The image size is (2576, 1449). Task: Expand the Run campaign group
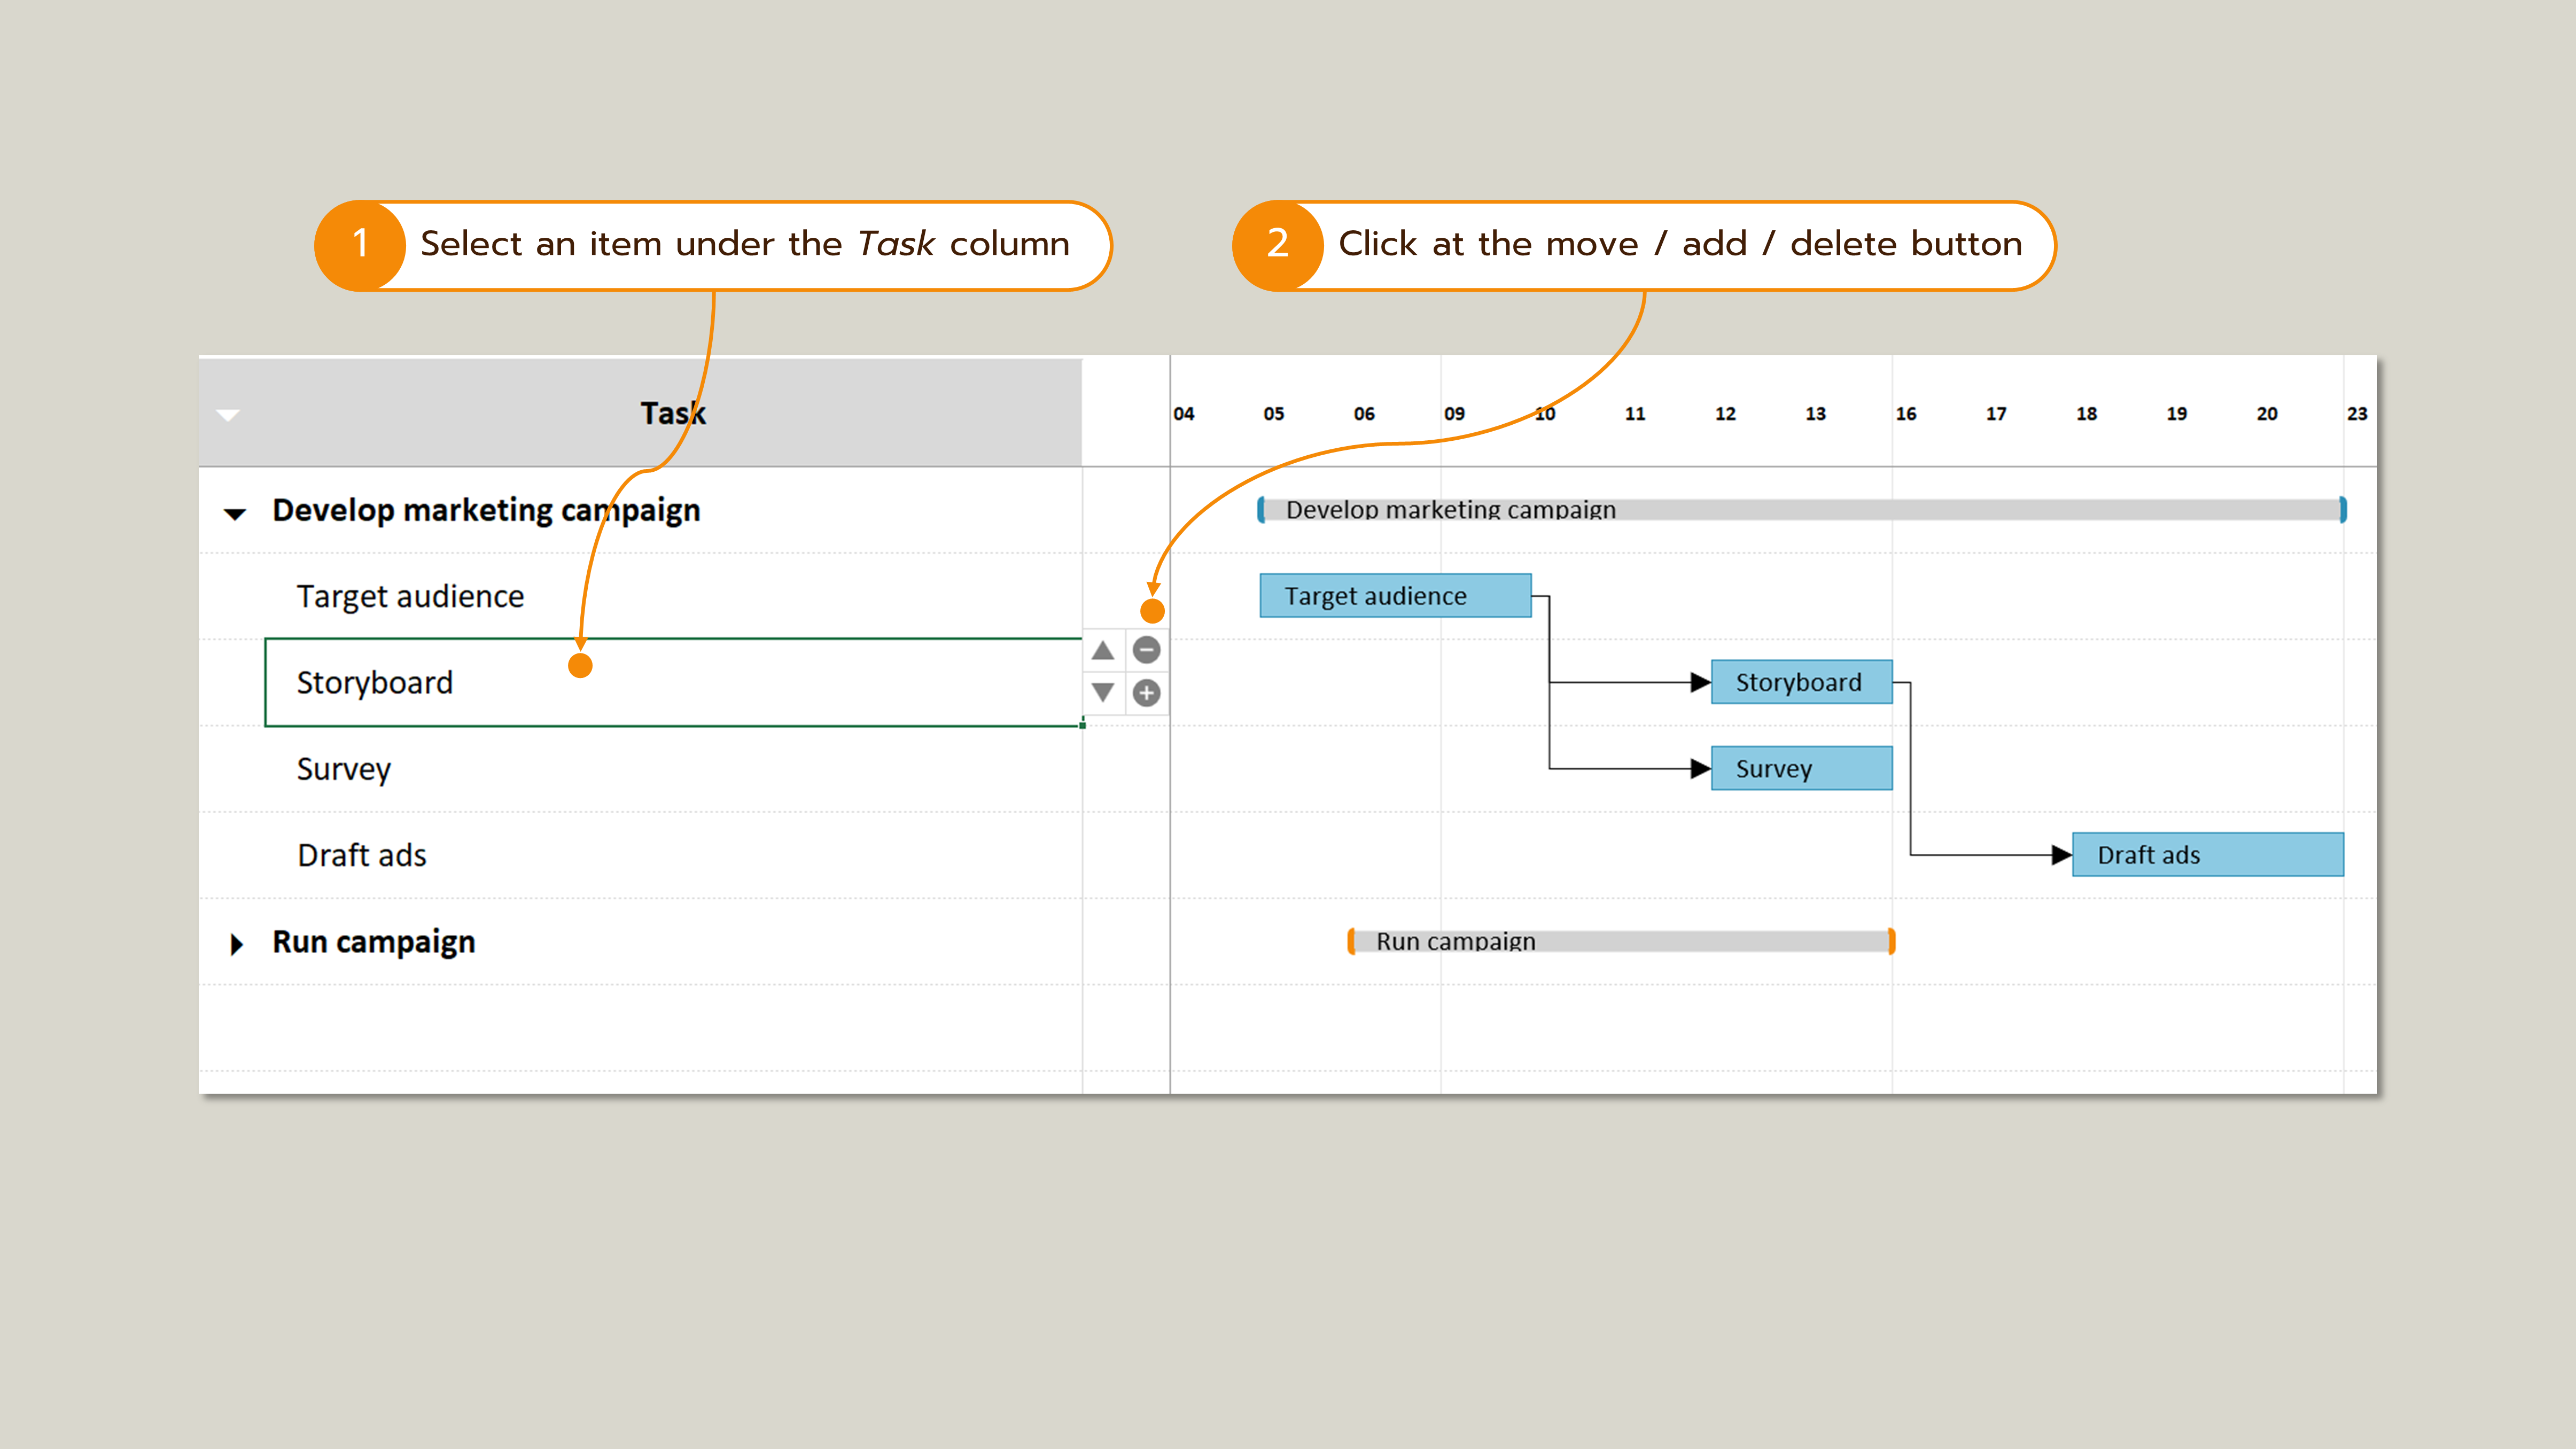click(x=237, y=942)
